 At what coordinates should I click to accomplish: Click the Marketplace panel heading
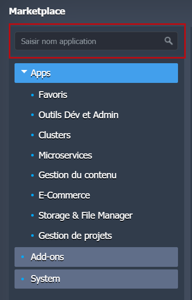(x=37, y=11)
